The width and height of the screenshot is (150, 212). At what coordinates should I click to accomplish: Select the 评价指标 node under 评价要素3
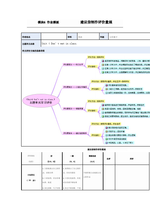pos(92,111)
